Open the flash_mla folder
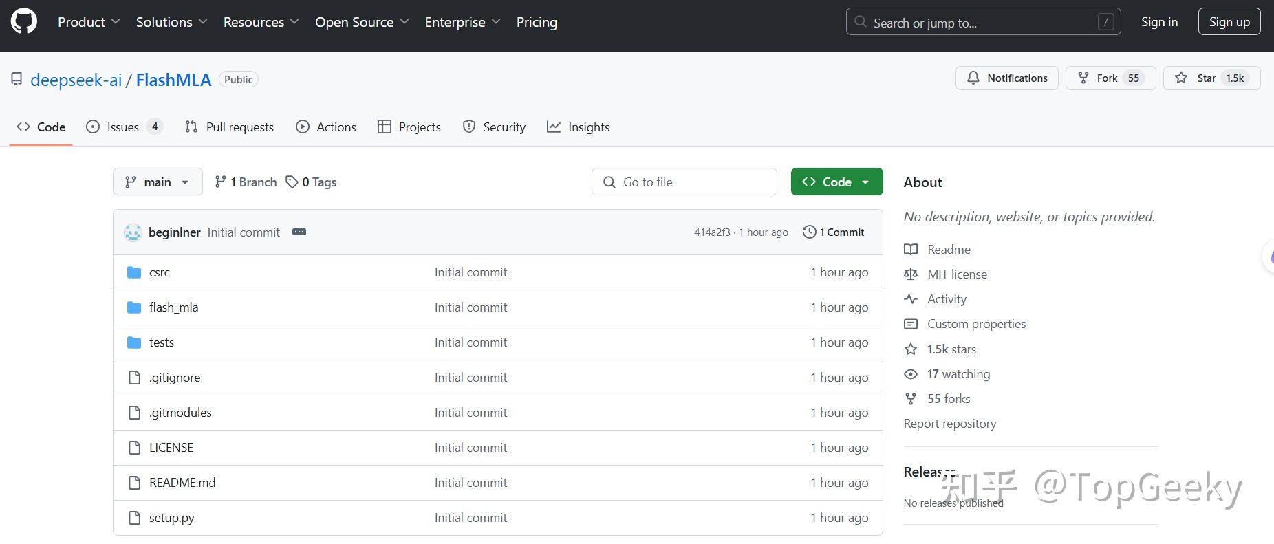Viewport: 1274px width, 544px height. point(173,307)
